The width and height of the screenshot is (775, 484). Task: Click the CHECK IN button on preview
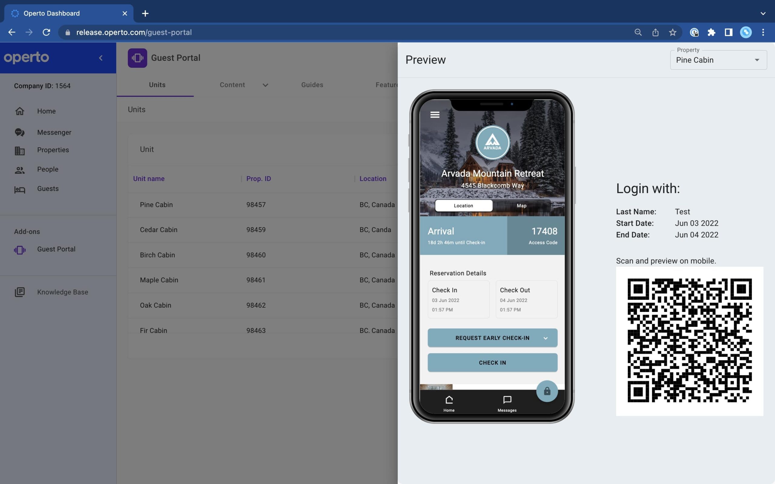point(492,362)
